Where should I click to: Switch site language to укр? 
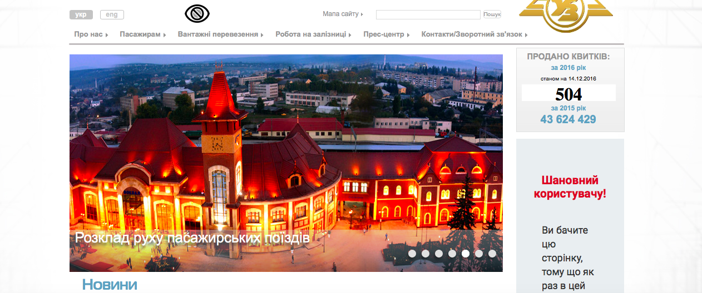point(81,15)
